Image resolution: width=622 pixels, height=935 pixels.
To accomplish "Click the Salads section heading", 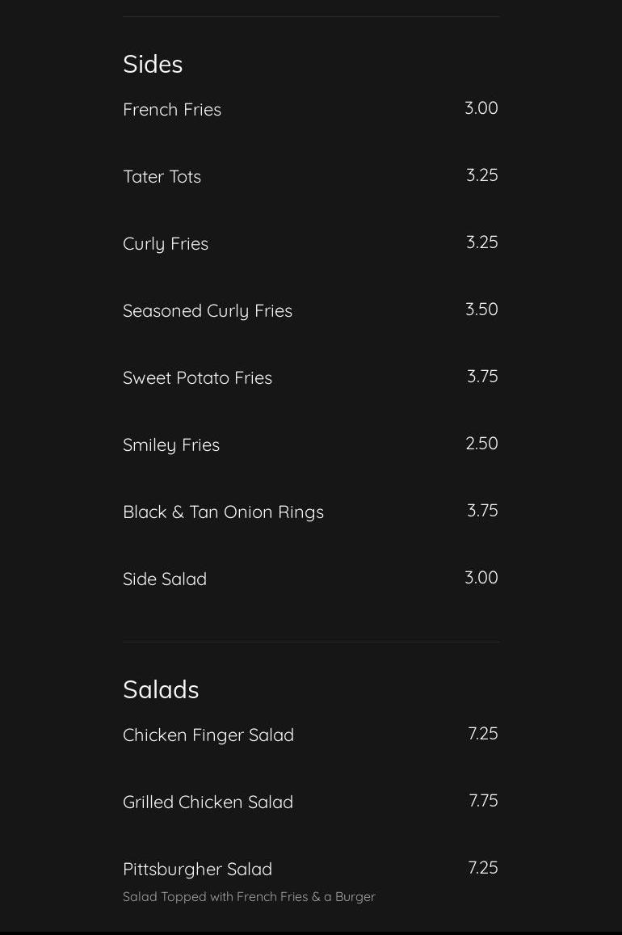I will 161,690.
